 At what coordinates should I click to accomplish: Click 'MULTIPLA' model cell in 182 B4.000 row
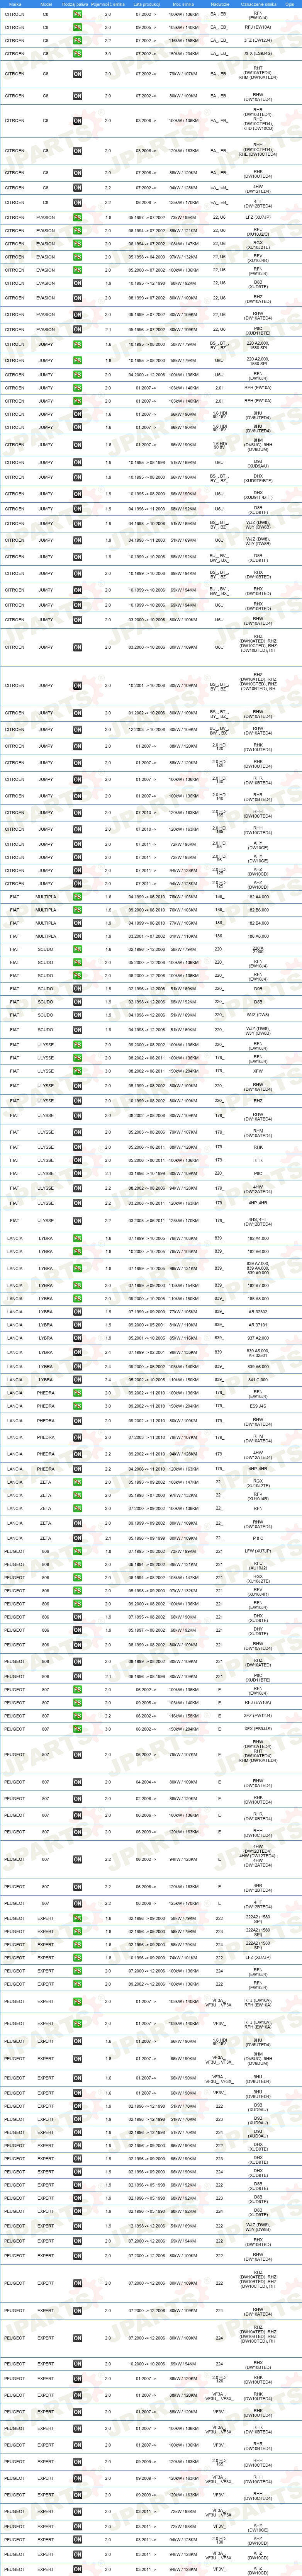coord(46,923)
